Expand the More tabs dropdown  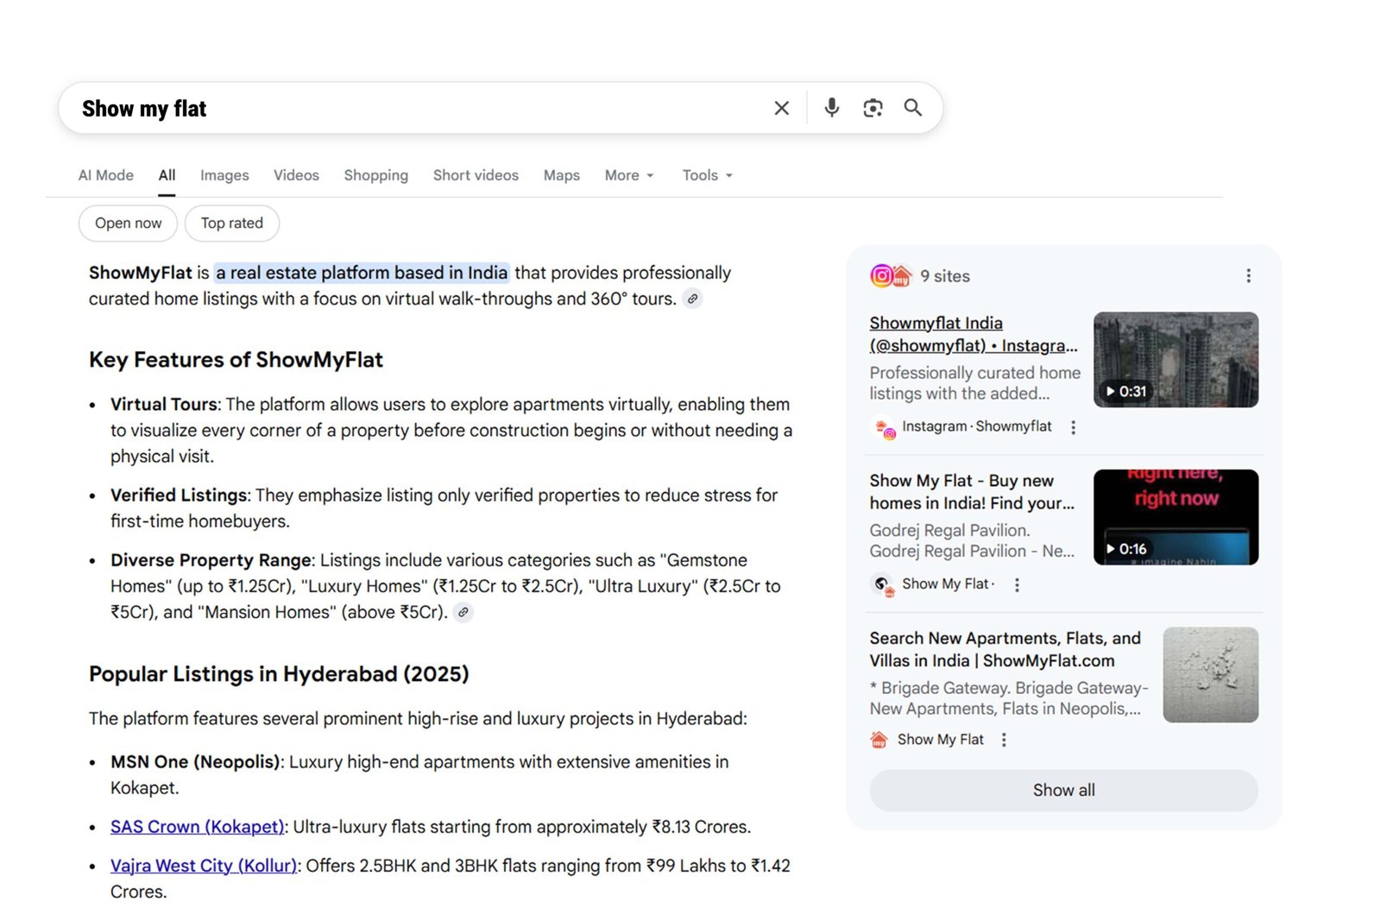click(x=628, y=175)
